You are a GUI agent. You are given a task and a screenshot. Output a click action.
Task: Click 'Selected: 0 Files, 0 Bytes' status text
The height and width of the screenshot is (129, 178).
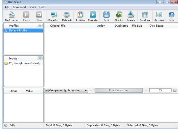pyautogui.click(x=142, y=125)
